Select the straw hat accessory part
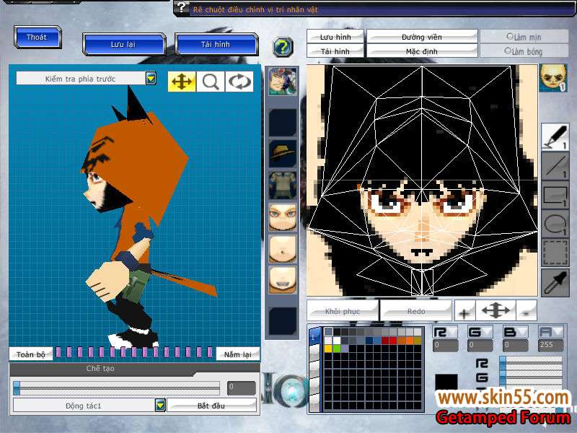 point(283,154)
